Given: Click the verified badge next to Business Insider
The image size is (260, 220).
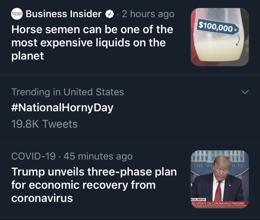Looking at the screenshot, I should (x=109, y=14).
